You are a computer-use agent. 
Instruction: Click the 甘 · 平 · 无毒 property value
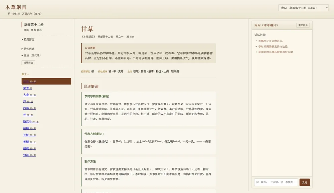(x=116, y=71)
